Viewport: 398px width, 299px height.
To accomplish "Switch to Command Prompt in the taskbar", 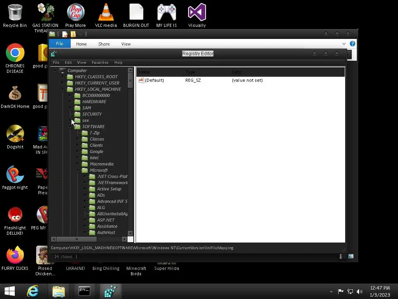I will point(84,291).
